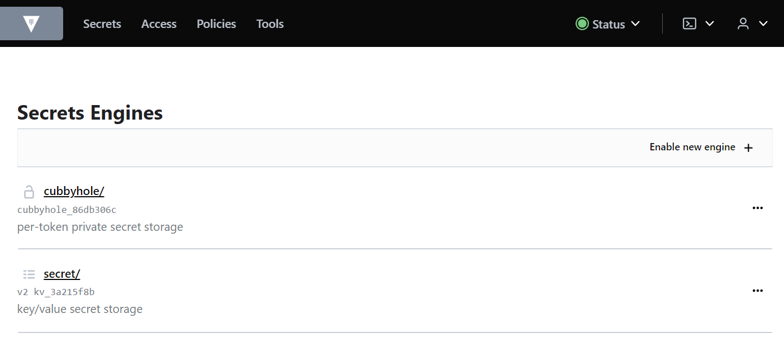Viewport: 784px width, 337px height.
Task: Click the secret/ row description text
Action: [x=80, y=309]
